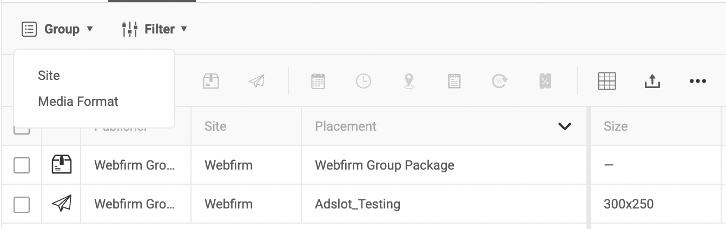The width and height of the screenshot is (726, 229).
Task: Toggle the select-all header checkbox
Action: pos(22,130)
